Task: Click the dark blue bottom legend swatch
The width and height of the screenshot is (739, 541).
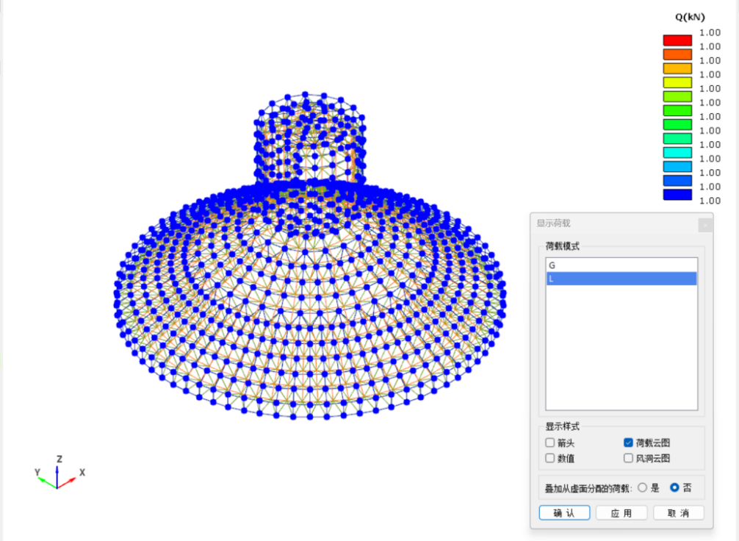Action: pos(677,195)
